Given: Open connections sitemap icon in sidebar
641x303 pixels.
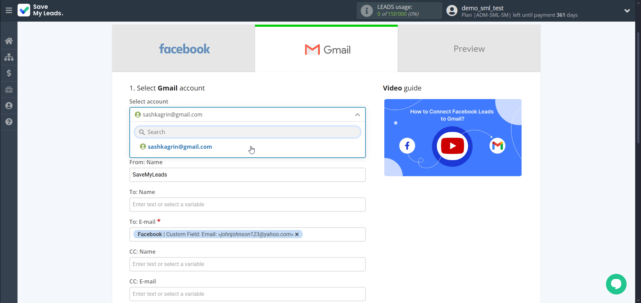Looking at the screenshot, I should point(9,57).
